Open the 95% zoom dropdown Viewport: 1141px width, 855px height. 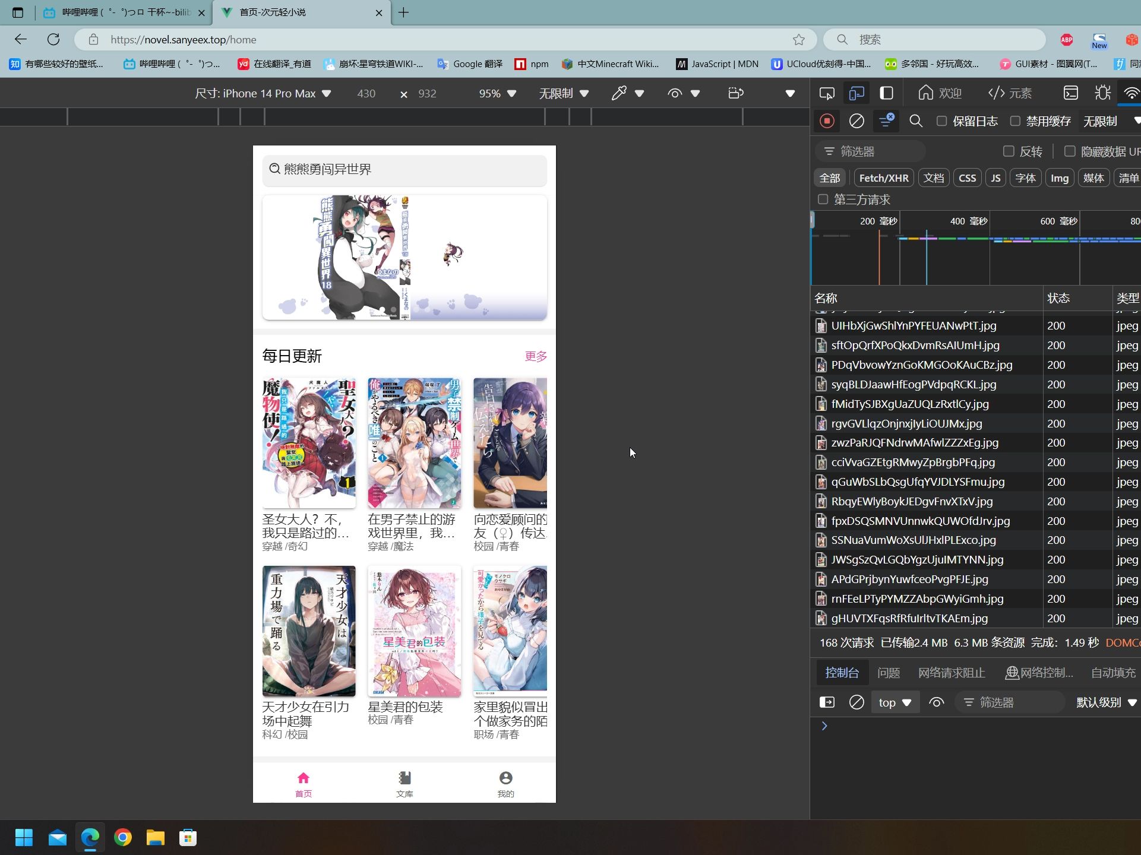click(498, 93)
